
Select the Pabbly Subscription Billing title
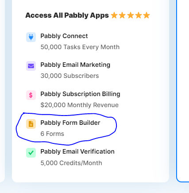[x=81, y=94]
